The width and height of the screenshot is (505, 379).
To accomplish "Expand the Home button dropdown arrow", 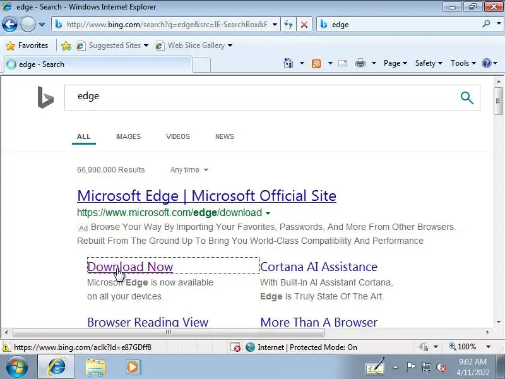I will pyautogui.click(x=302, y=63).
